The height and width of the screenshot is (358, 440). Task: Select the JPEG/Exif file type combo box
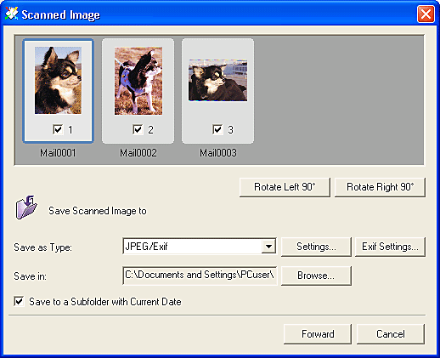tap(200, 247)
